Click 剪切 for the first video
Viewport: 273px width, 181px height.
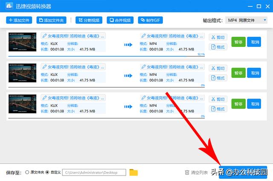(218, 37)
